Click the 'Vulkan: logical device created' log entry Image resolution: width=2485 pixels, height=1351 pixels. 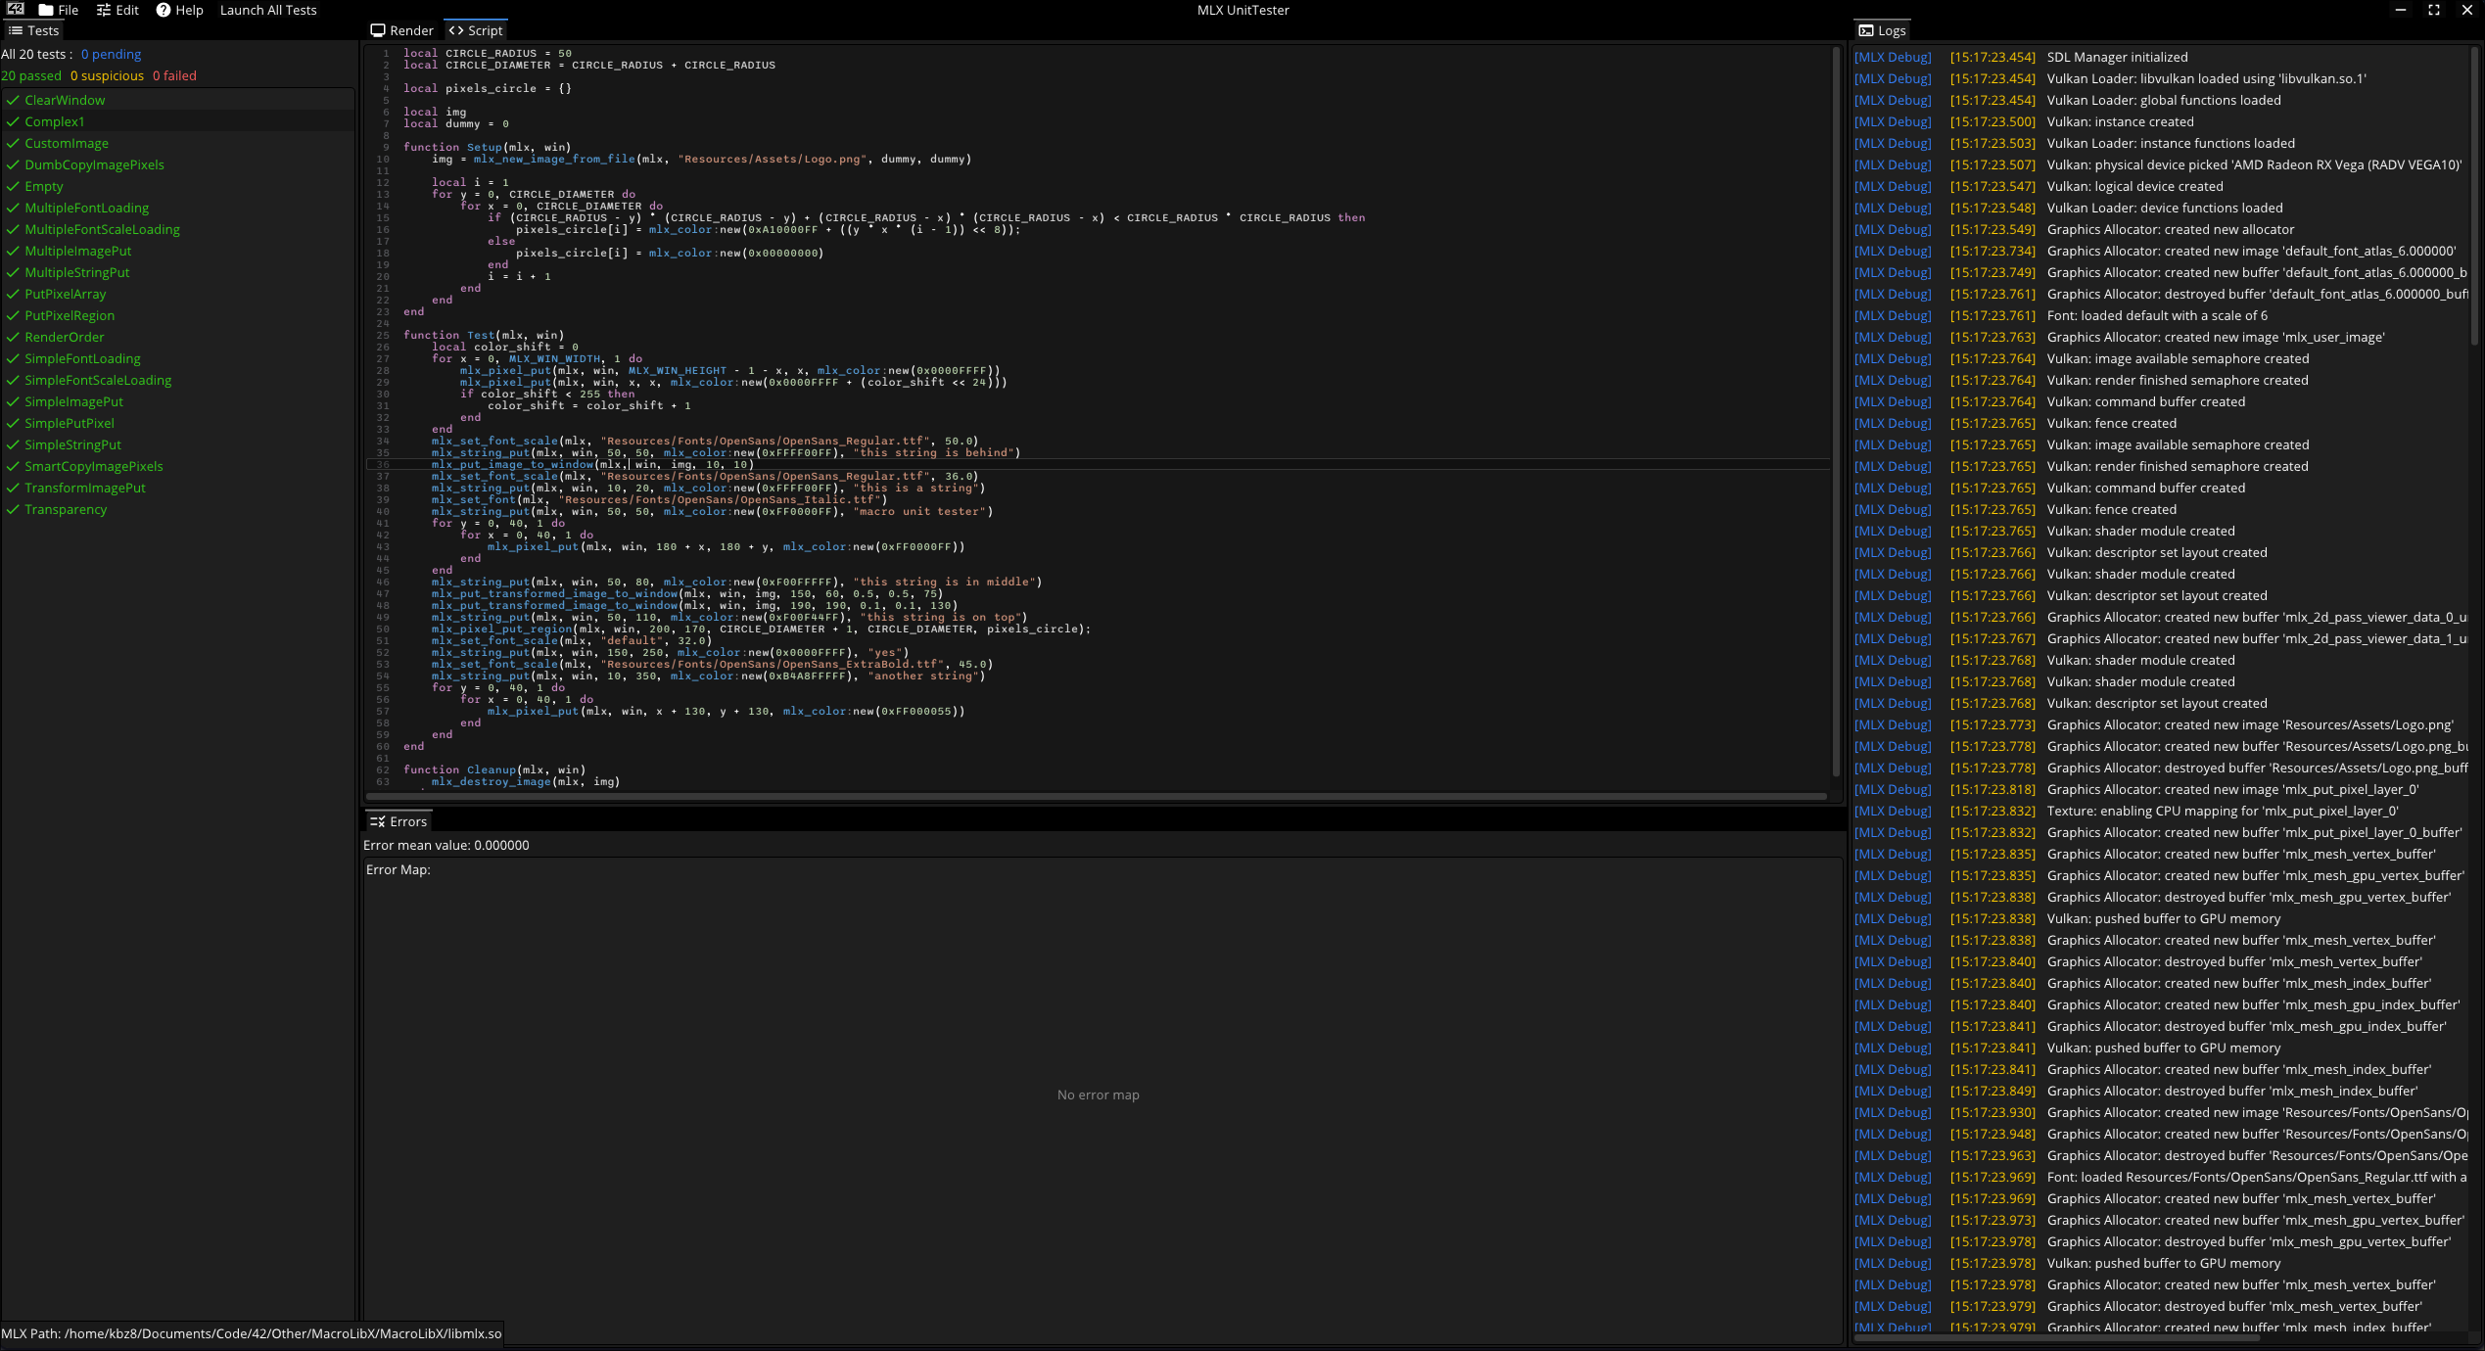pyautogui.click(x=2134, y=186)
